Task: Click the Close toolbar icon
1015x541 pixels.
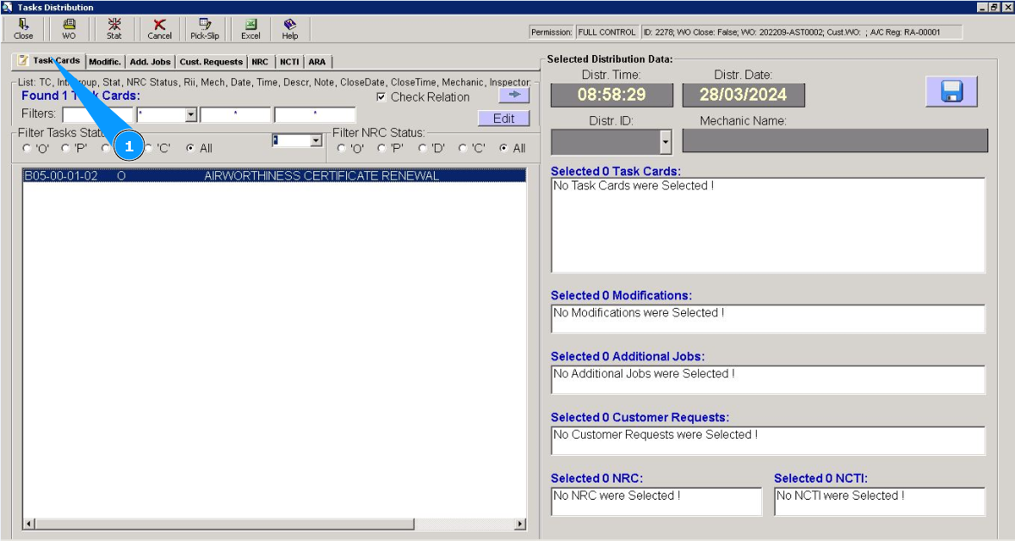Action: [23, 28]
